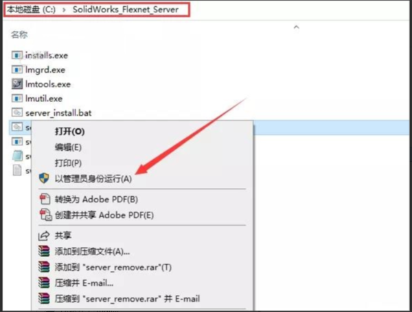Click the WinRAR icon beside 添加到压缩文件
Image resolution: width=412 pixels, height=312 pixels.
coord(44,252)
